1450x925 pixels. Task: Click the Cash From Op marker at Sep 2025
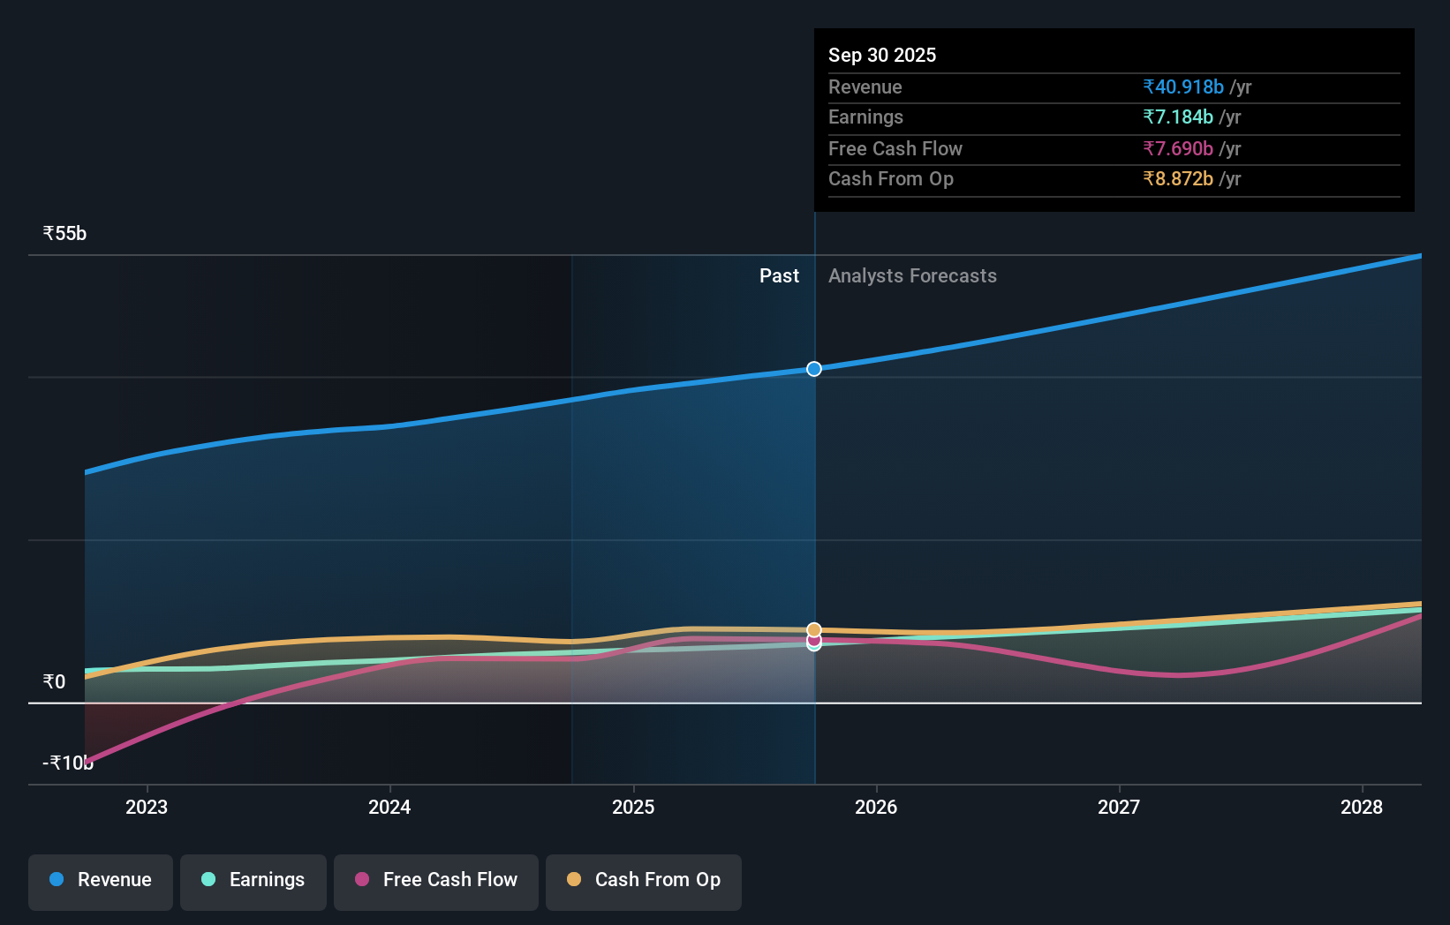click(813, 628)
